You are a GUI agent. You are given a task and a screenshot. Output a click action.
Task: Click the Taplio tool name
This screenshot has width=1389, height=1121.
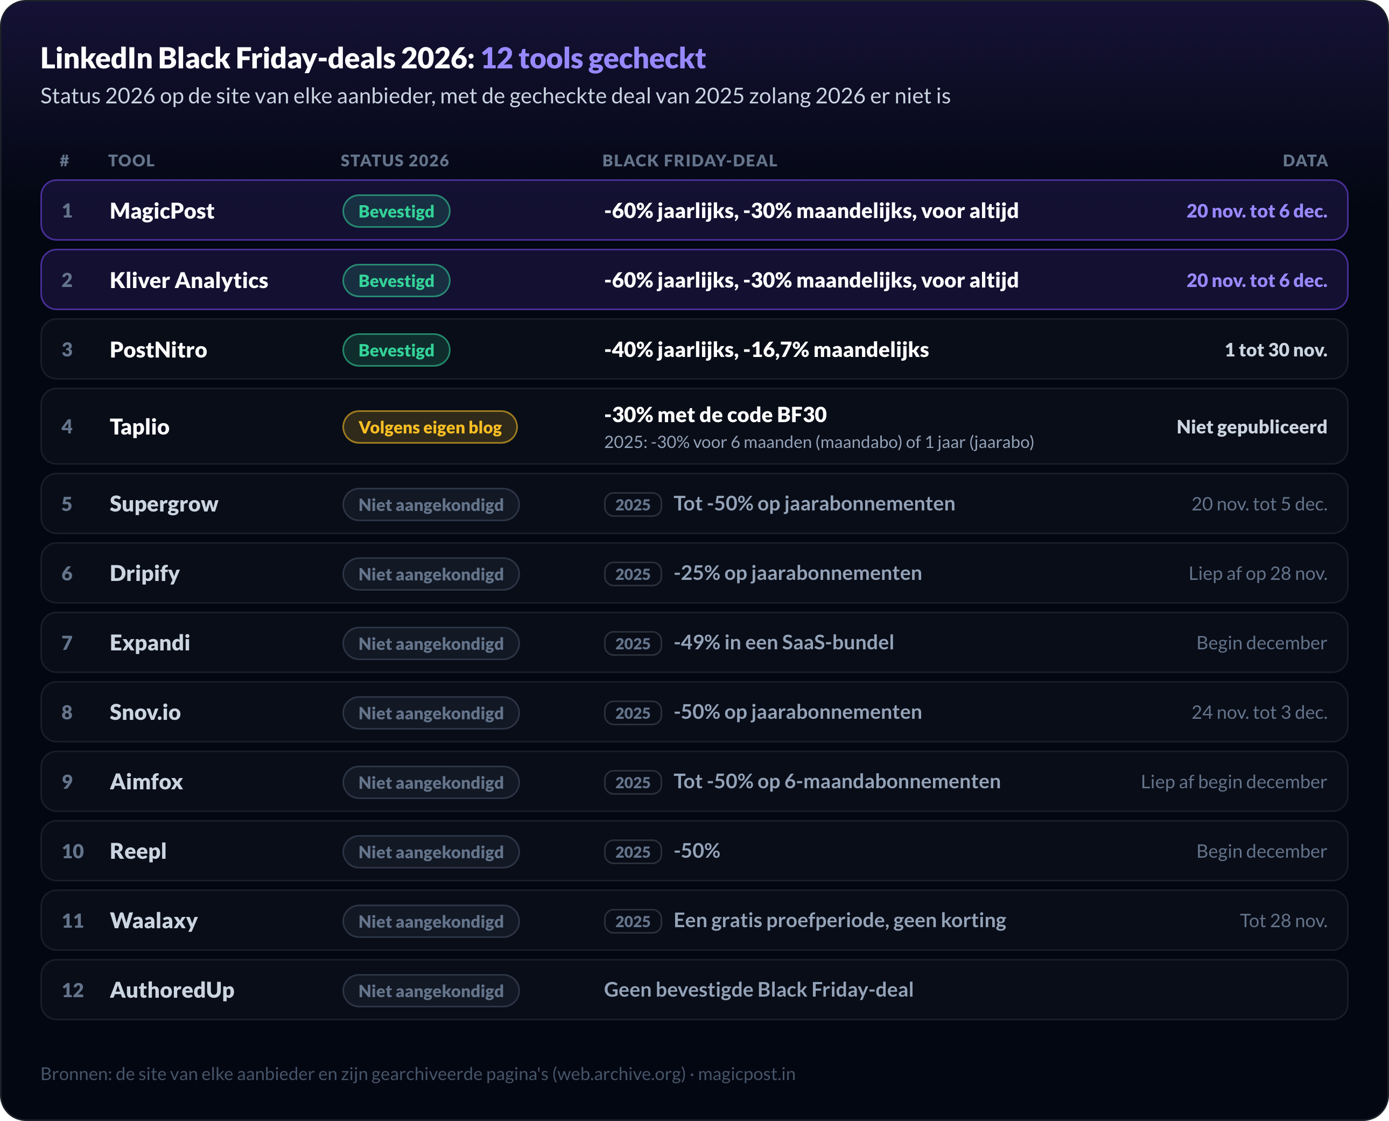[139, 426]
